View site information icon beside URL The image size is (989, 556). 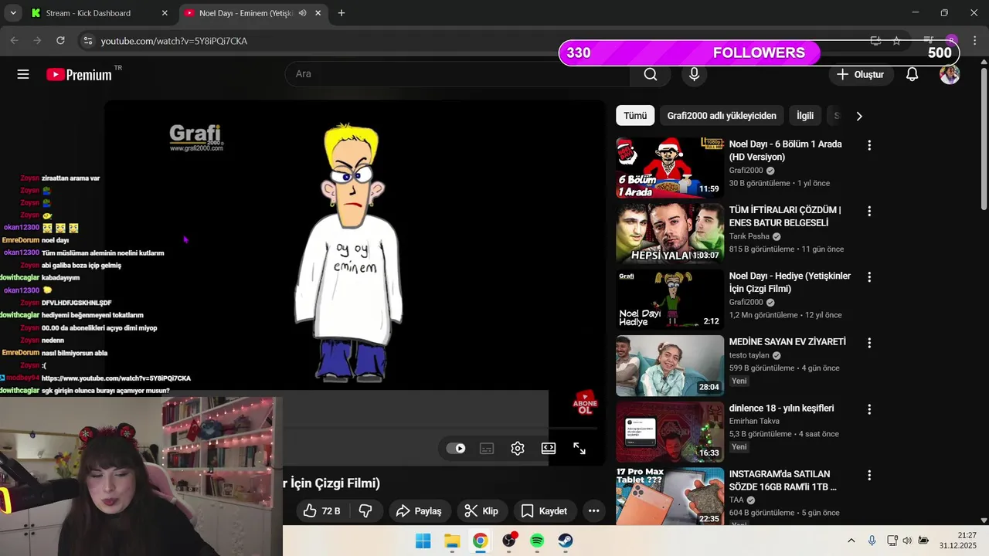click(87, 40)
